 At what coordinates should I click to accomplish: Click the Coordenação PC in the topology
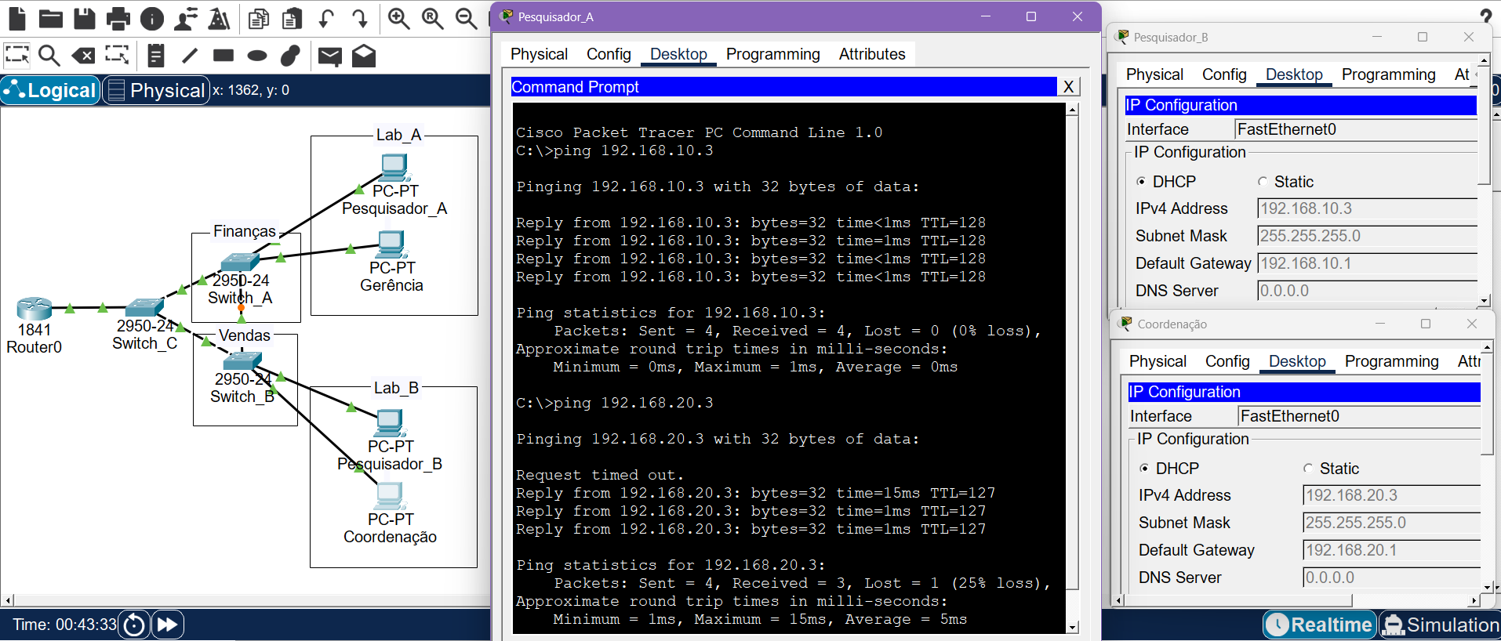(390, 496)
